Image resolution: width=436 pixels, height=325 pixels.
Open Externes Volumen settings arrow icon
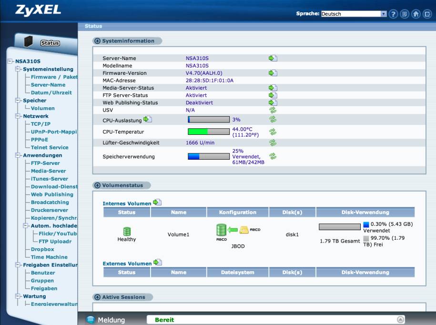point(158,263)
